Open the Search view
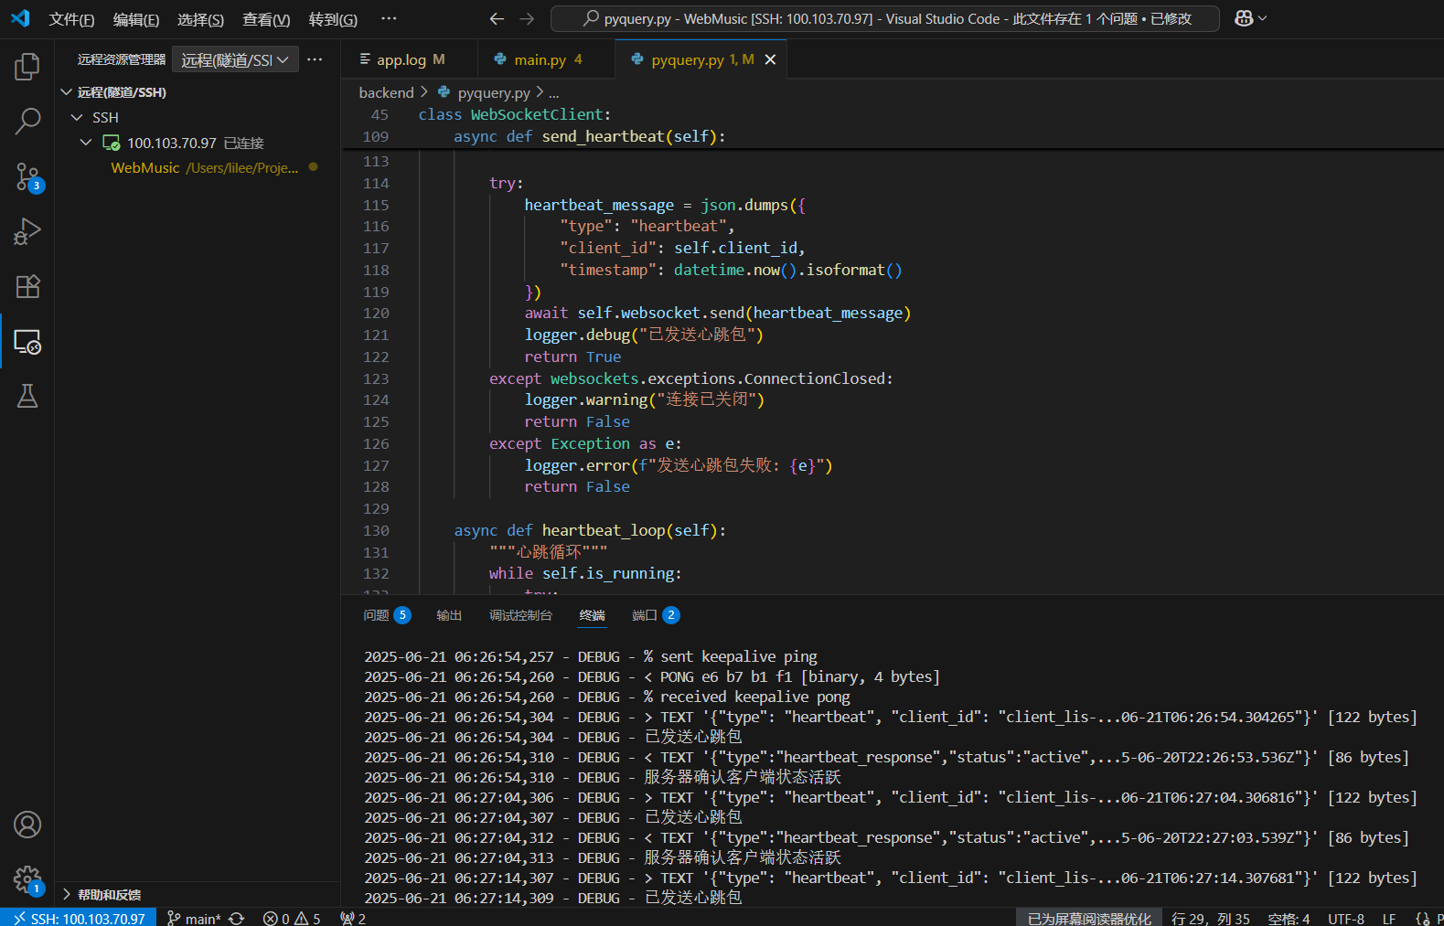Image resolution: width=1444 pixels, height=926 pixels. tap(27, 122)
